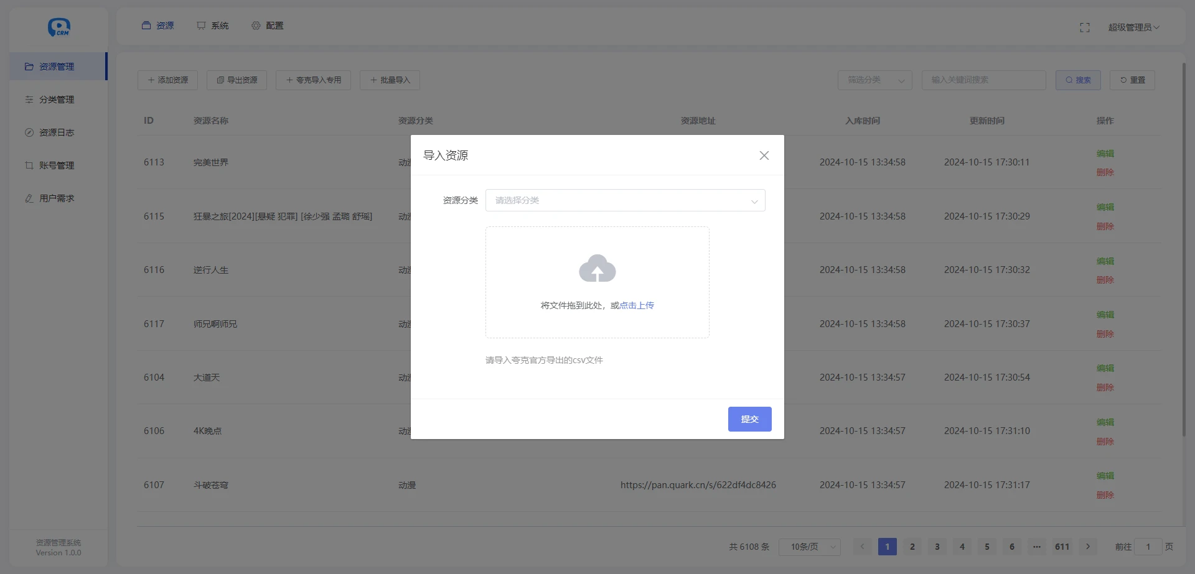Click the 资源名称 column header

coord(211,121)
